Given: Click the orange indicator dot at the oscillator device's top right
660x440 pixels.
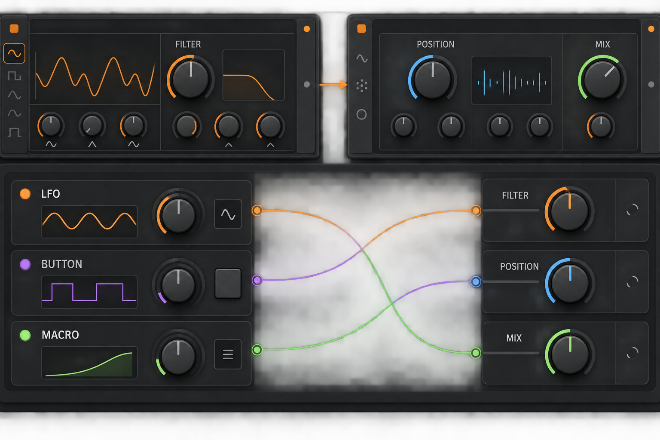Looking at the screenshot, I should click(x=307, y=29).
